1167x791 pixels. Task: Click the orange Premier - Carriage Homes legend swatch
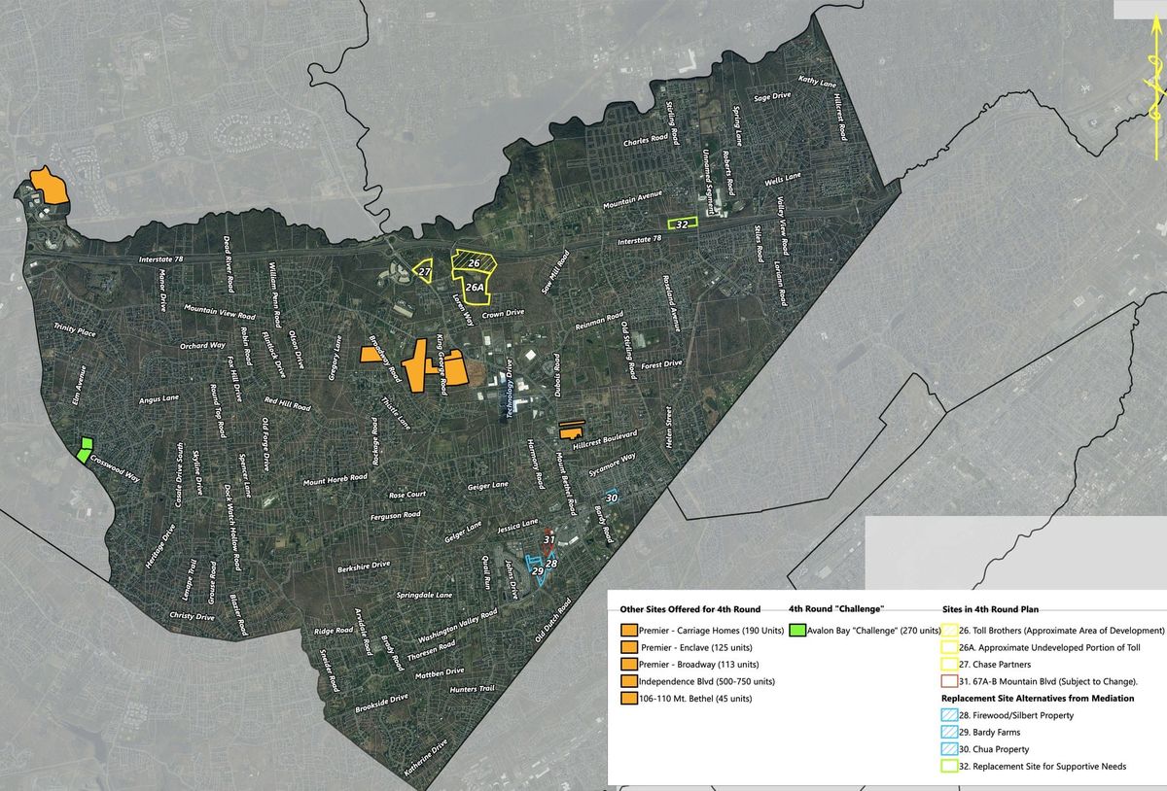click(628, 630)
